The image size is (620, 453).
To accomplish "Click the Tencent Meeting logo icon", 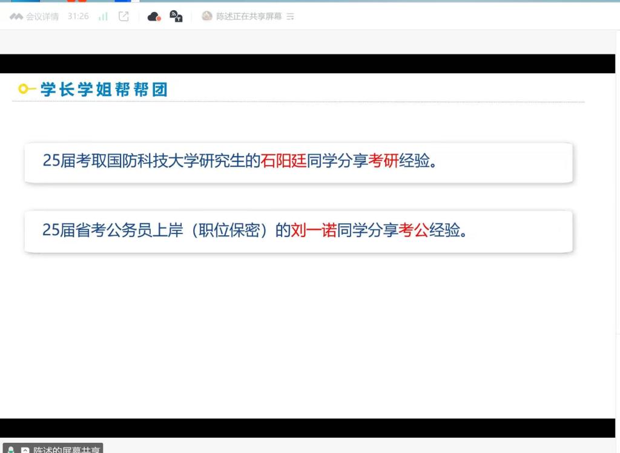I will pyautogui.click(x=16, y=17).
